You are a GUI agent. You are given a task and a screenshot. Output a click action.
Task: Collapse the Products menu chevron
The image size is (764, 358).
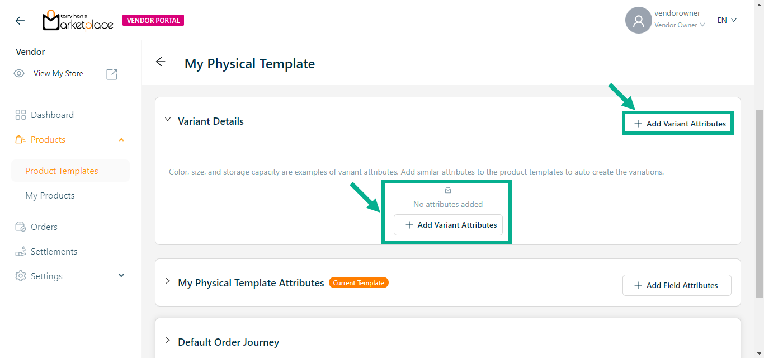click(x=121, y=140)
